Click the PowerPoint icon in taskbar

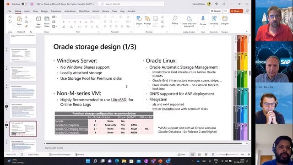[161, 161]
